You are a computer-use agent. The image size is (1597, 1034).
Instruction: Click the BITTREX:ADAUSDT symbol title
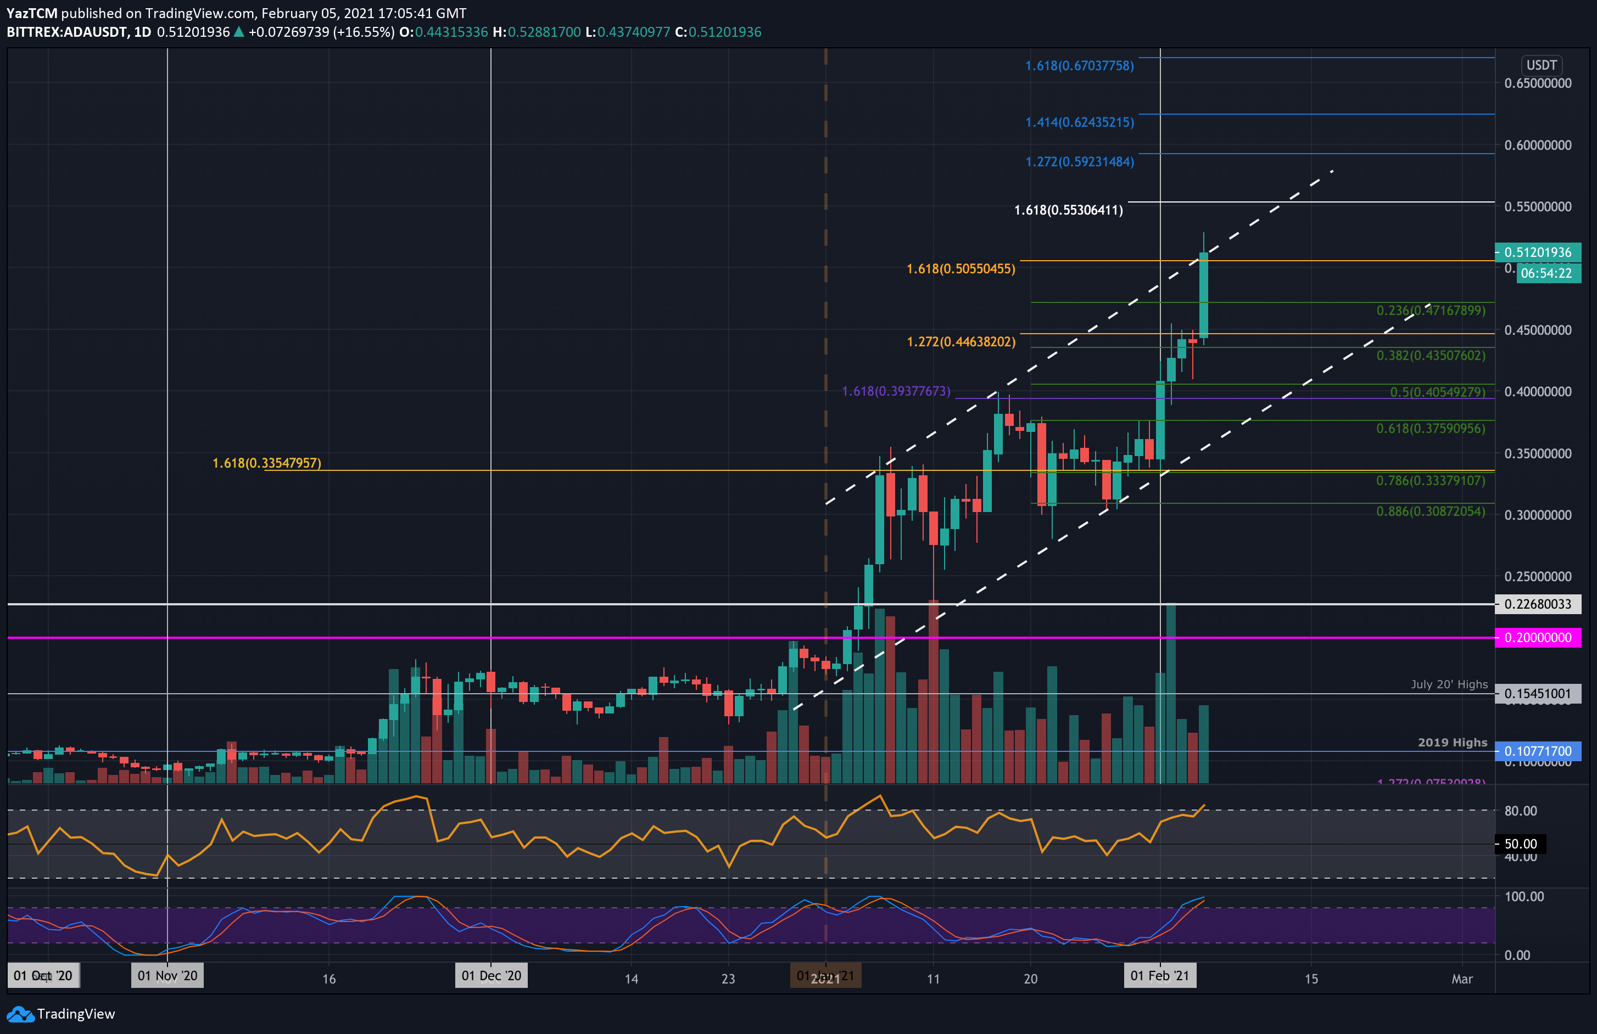click(66, 32)
